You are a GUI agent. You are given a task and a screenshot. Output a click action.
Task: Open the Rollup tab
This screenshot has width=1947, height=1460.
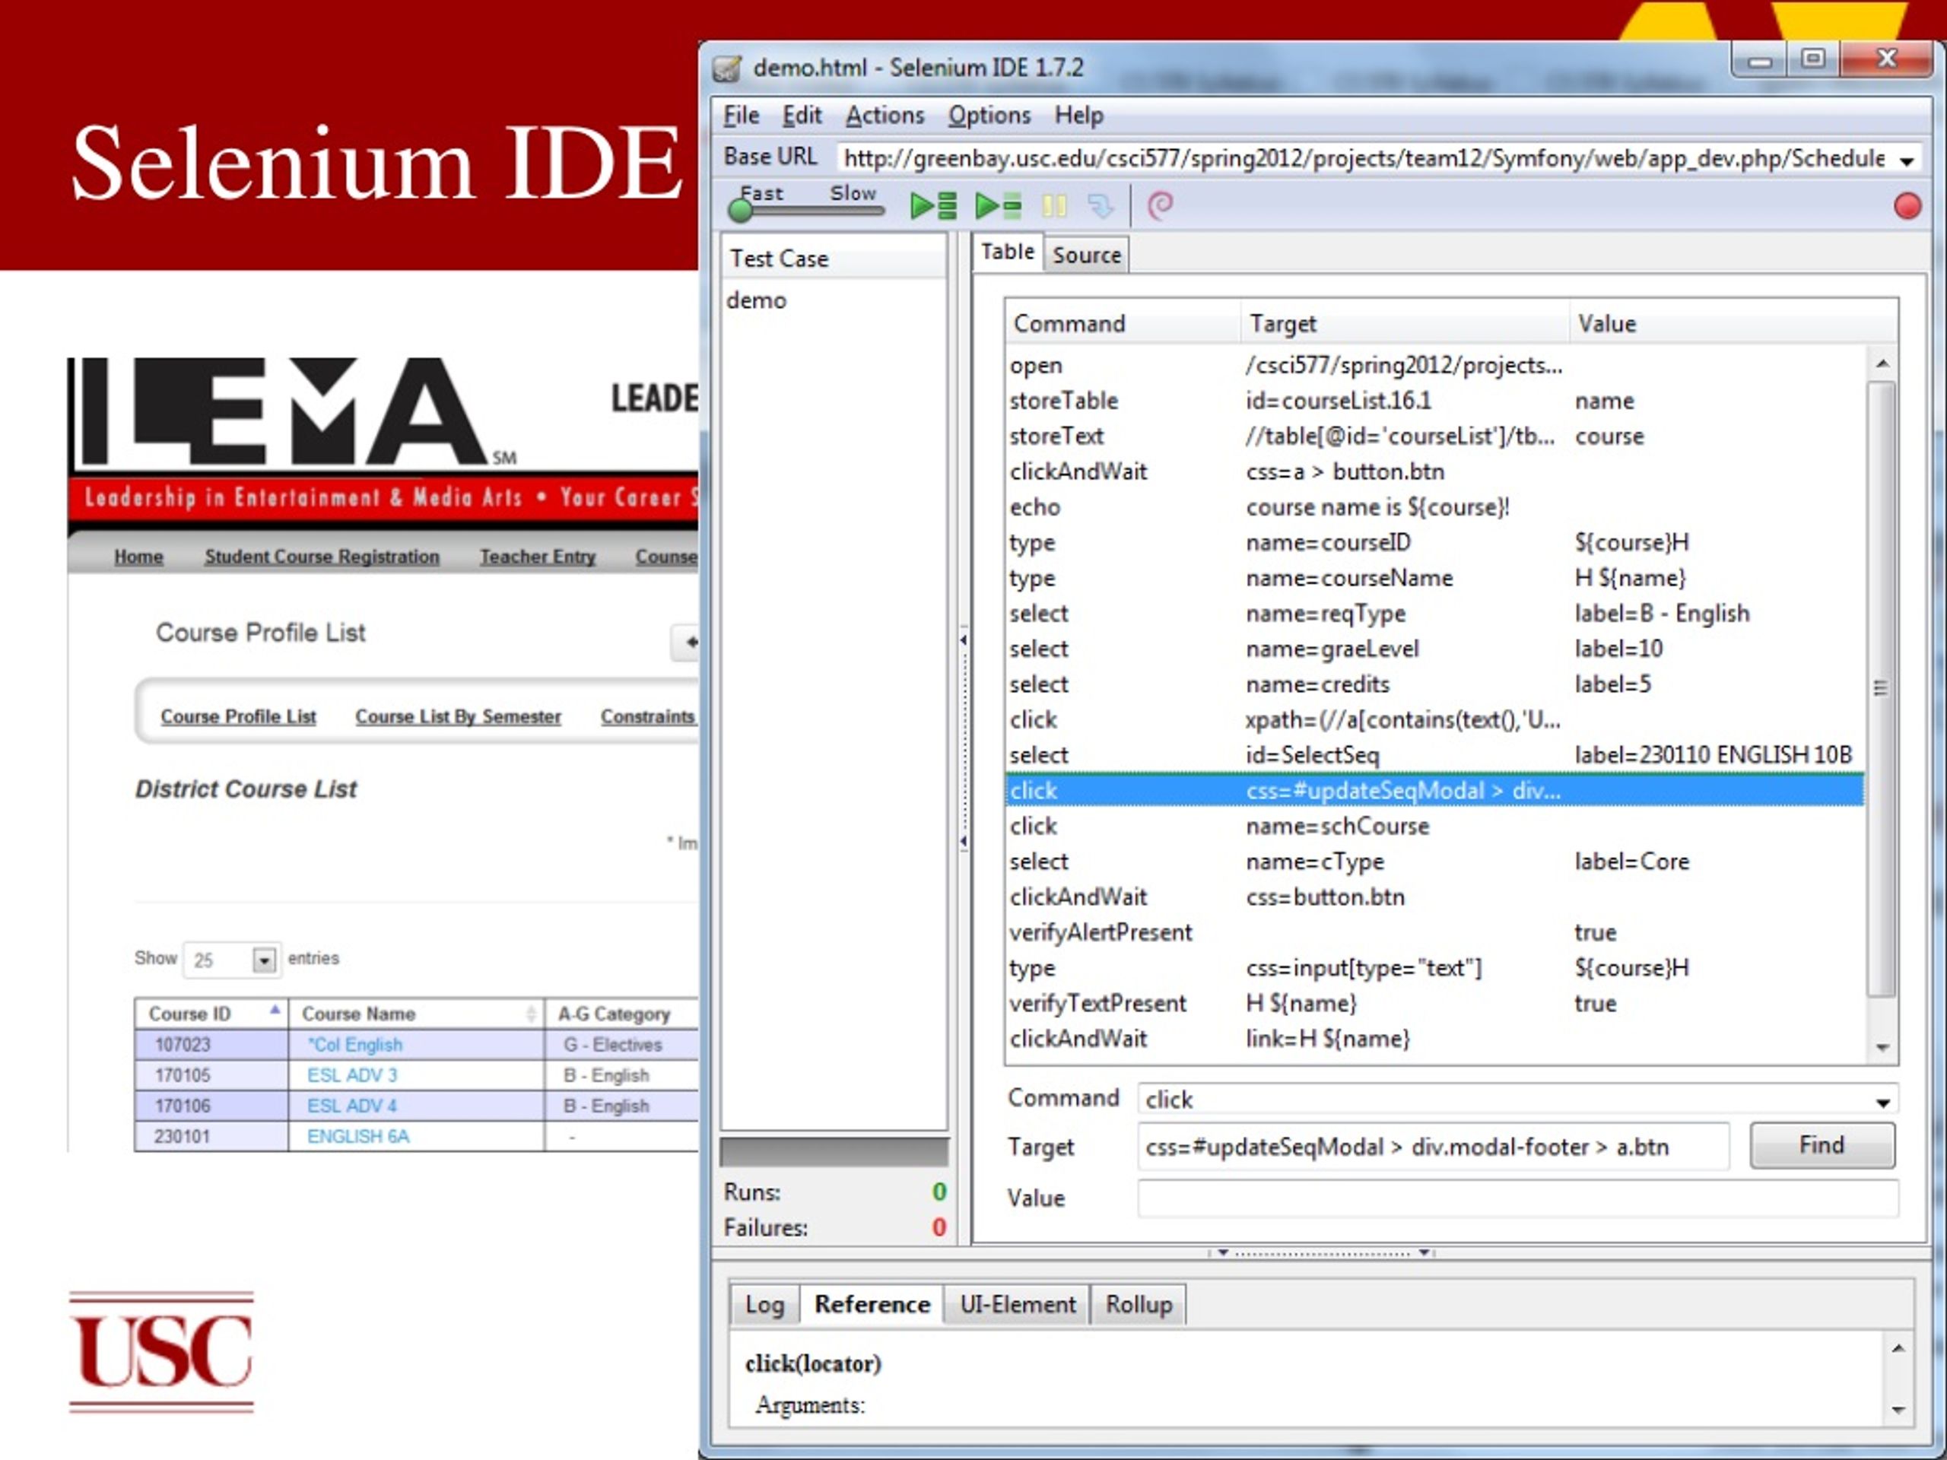pyautogui.click(x=1138, y=1304)
